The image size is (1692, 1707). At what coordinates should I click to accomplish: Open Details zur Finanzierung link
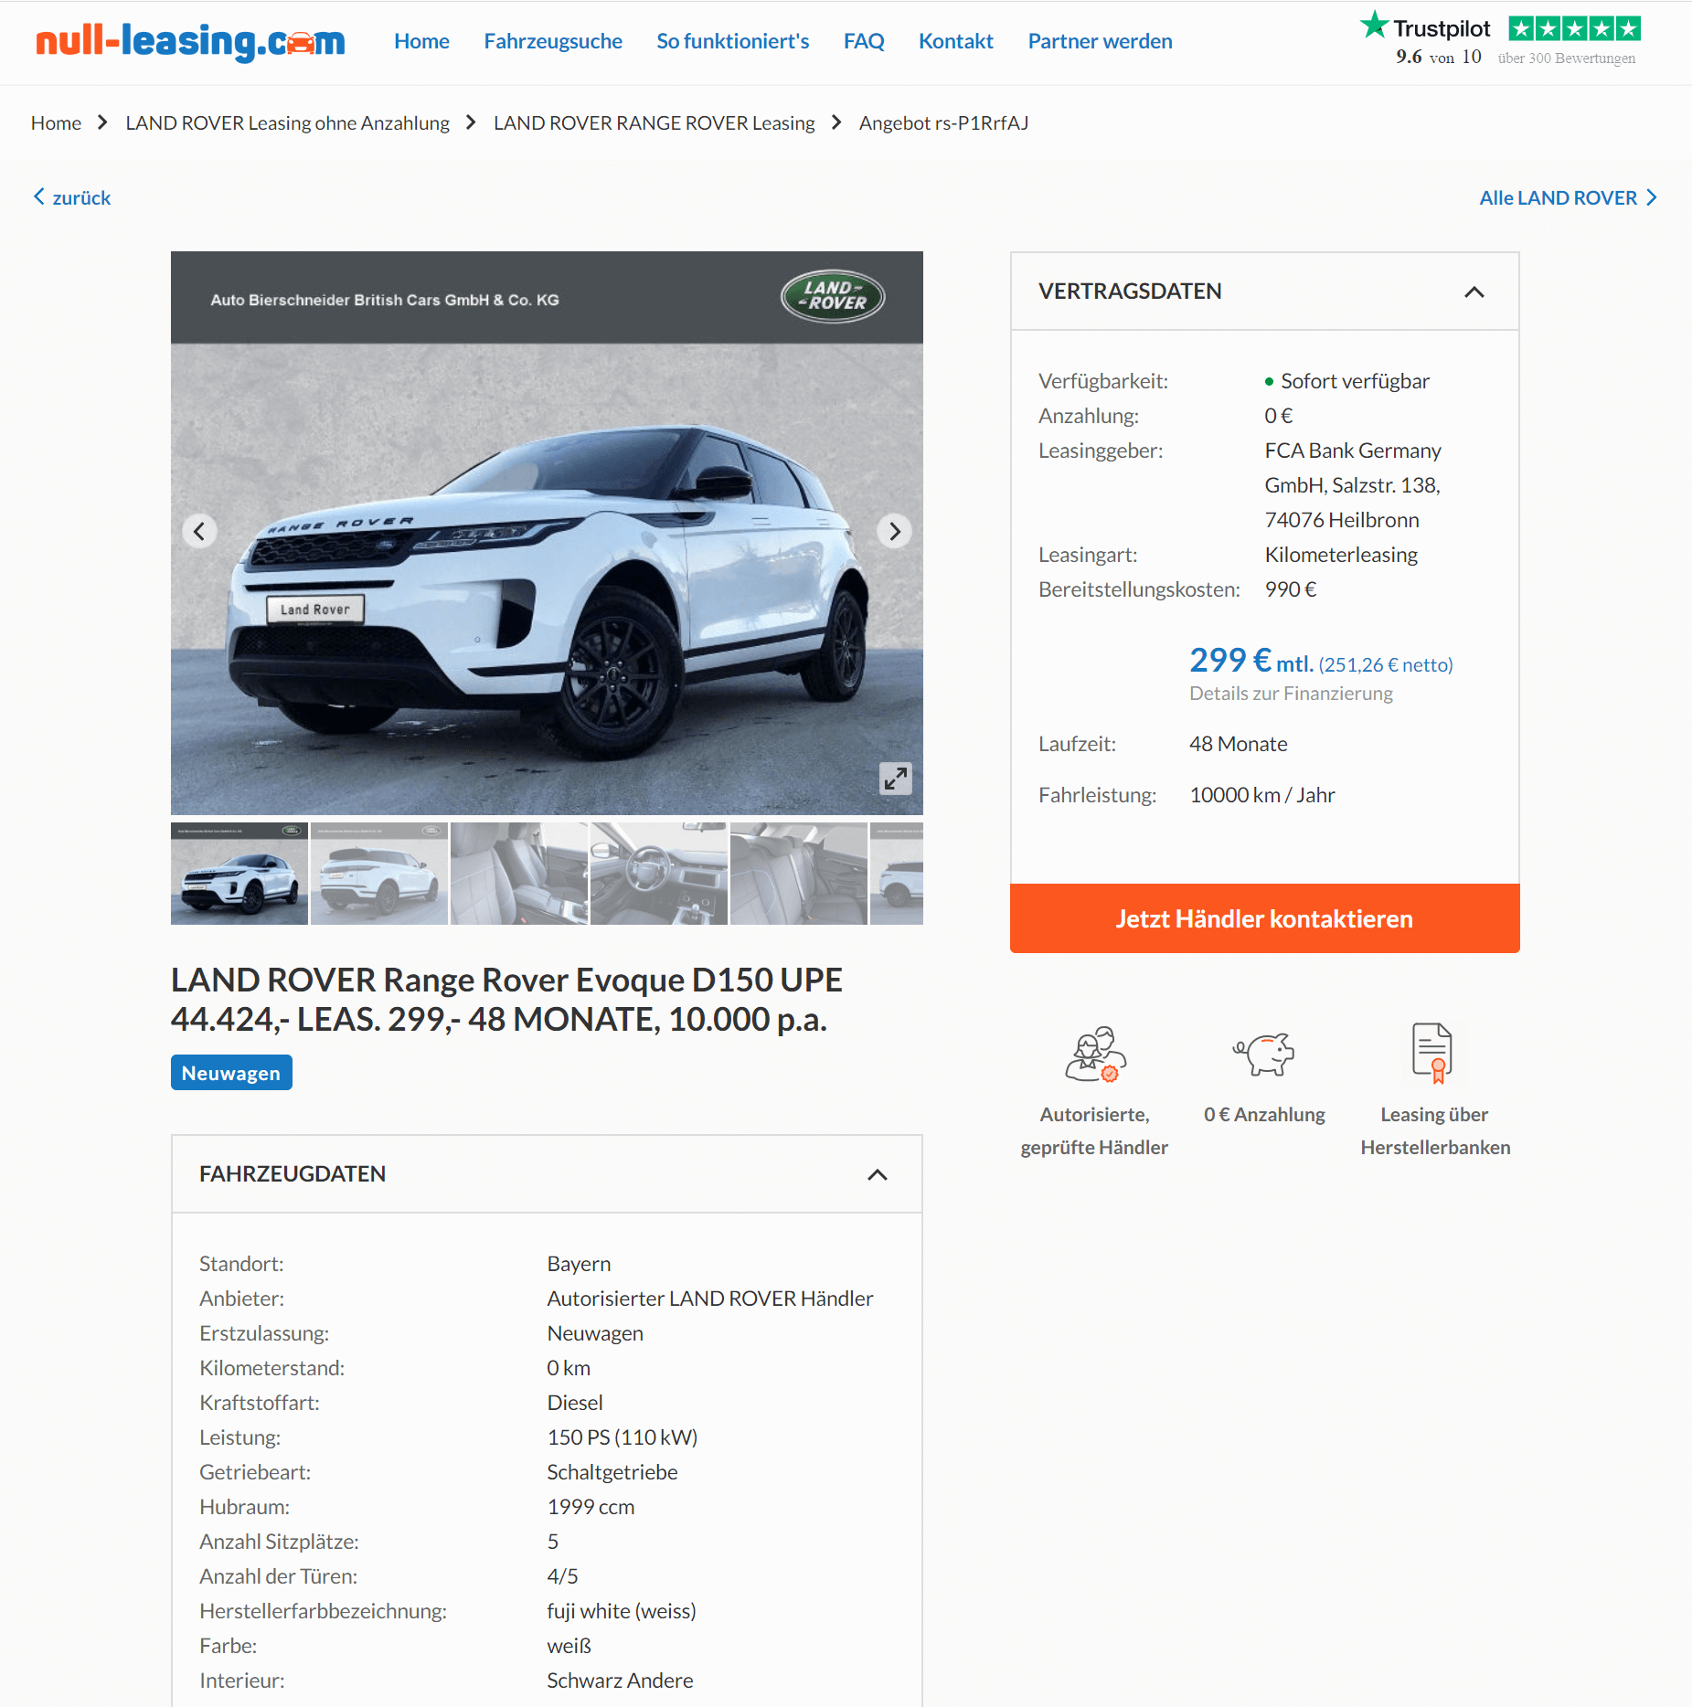point(1291,693)
